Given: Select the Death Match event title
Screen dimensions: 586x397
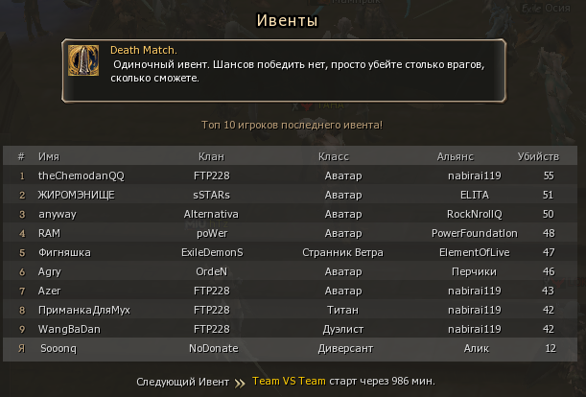Looking at the screenshot, I should point(143,50).
